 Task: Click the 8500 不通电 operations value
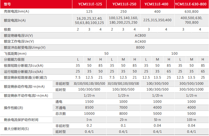[x=89, y=108]
